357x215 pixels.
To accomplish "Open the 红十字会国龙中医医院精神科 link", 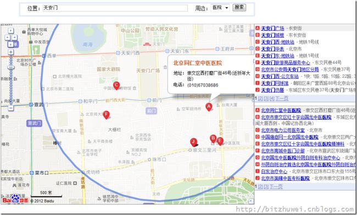I will coord(303,144).
